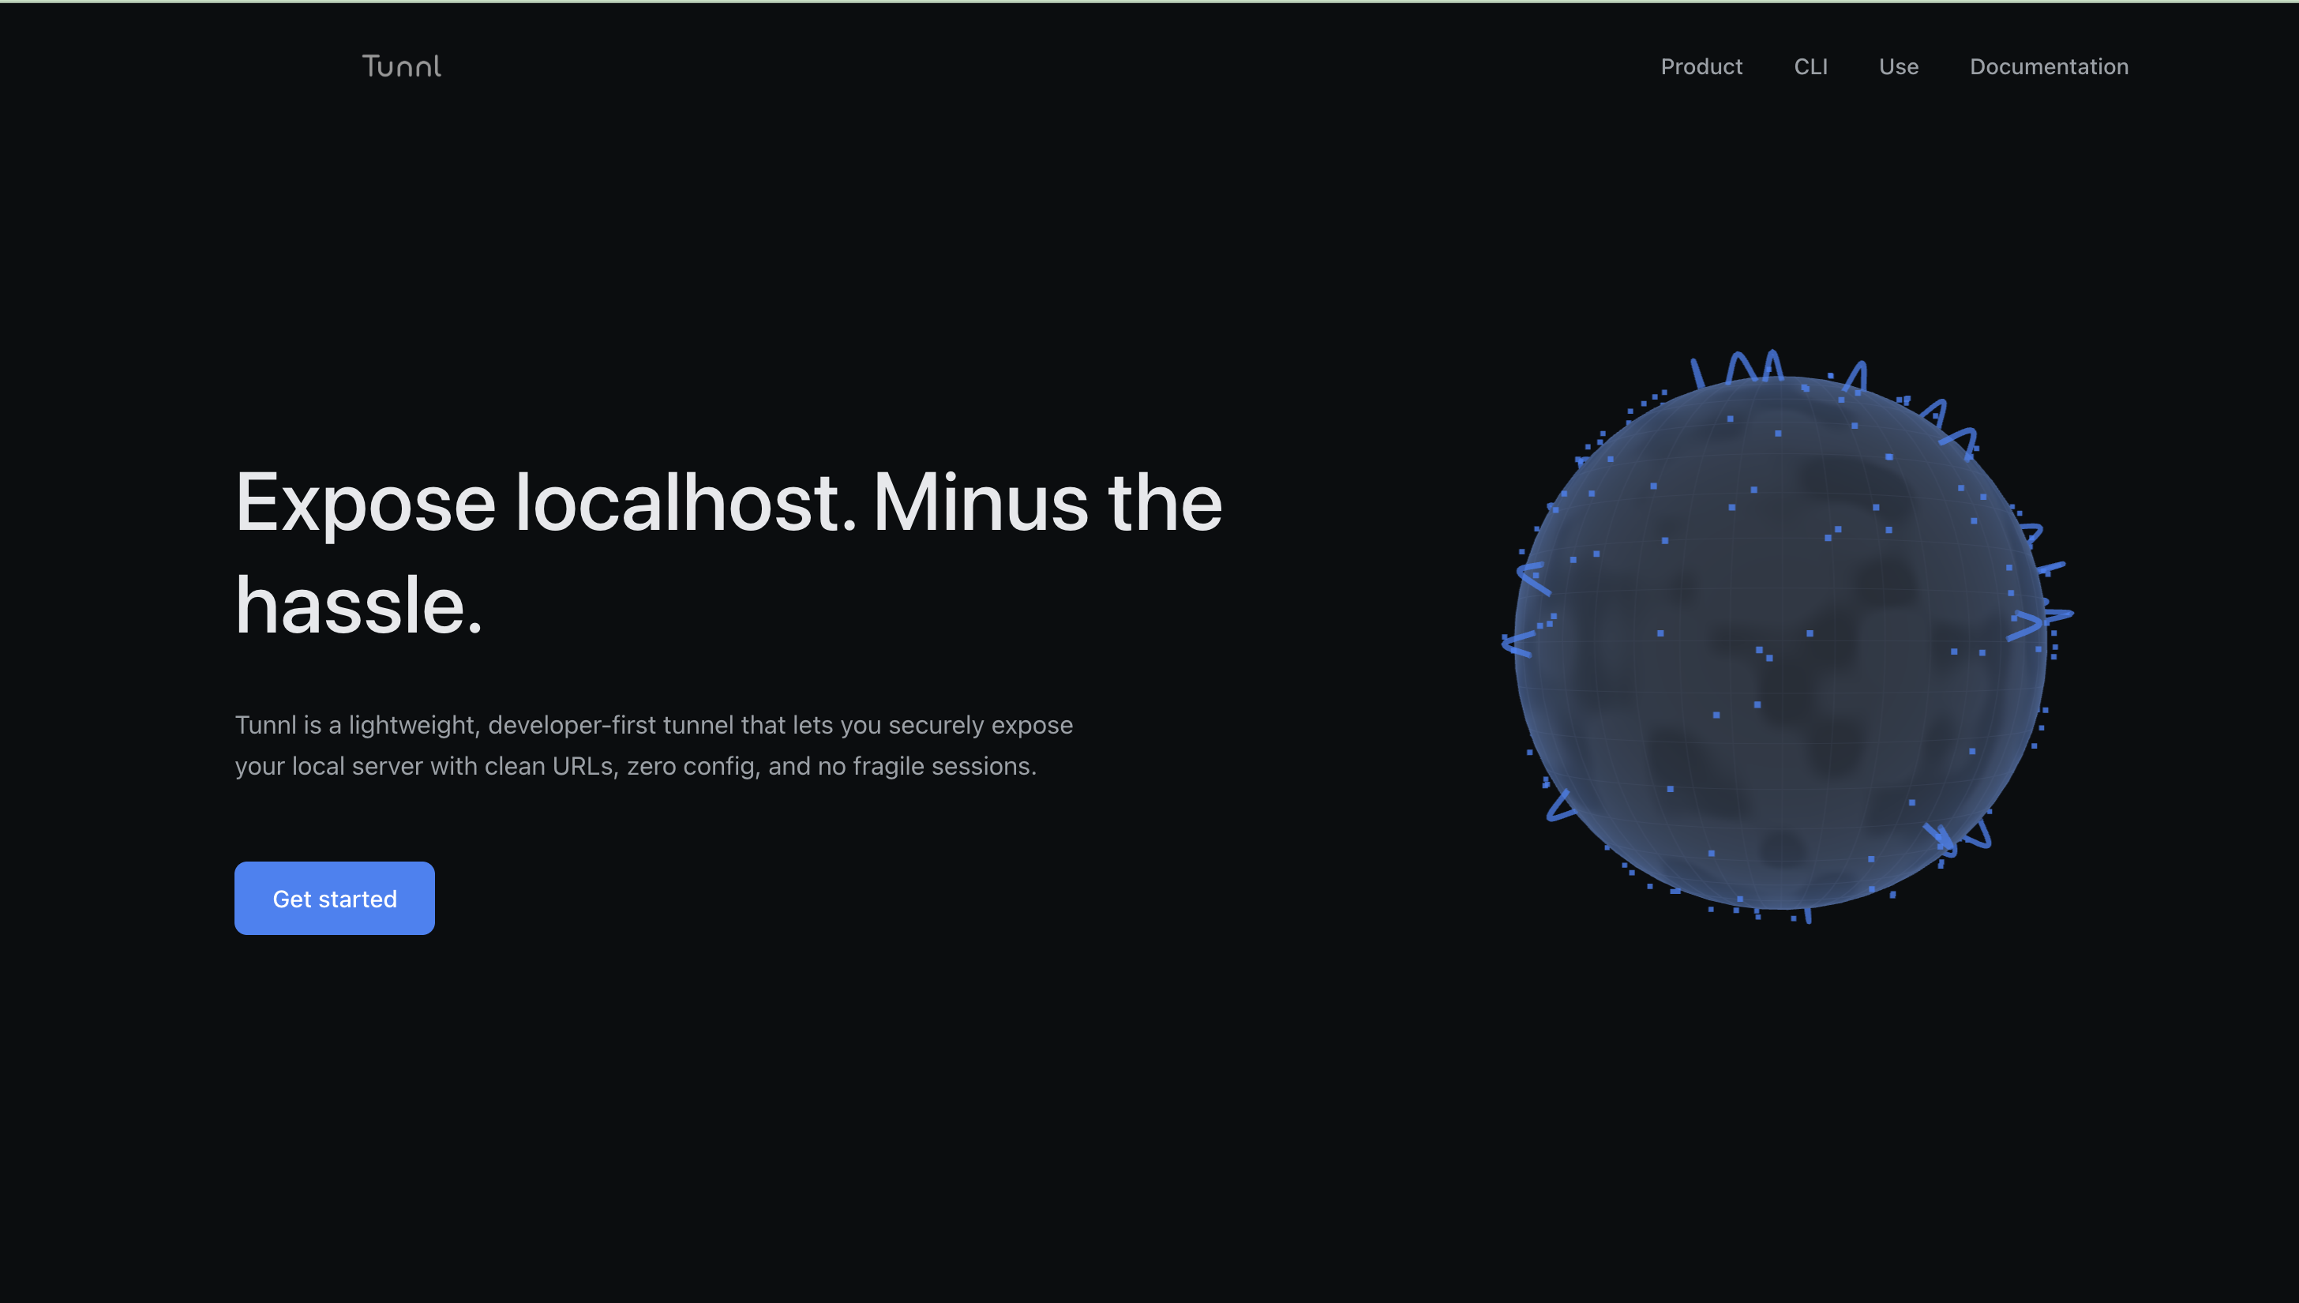Select the hero headline text
Screen dimensions: 2299x1303
point(728,503)
